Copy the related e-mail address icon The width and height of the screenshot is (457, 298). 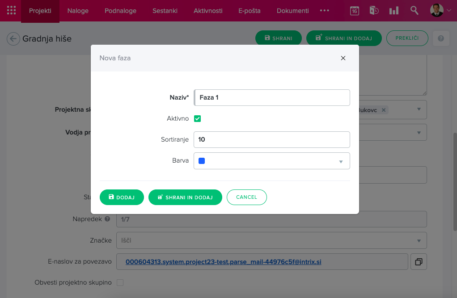[x=419, y=262]
